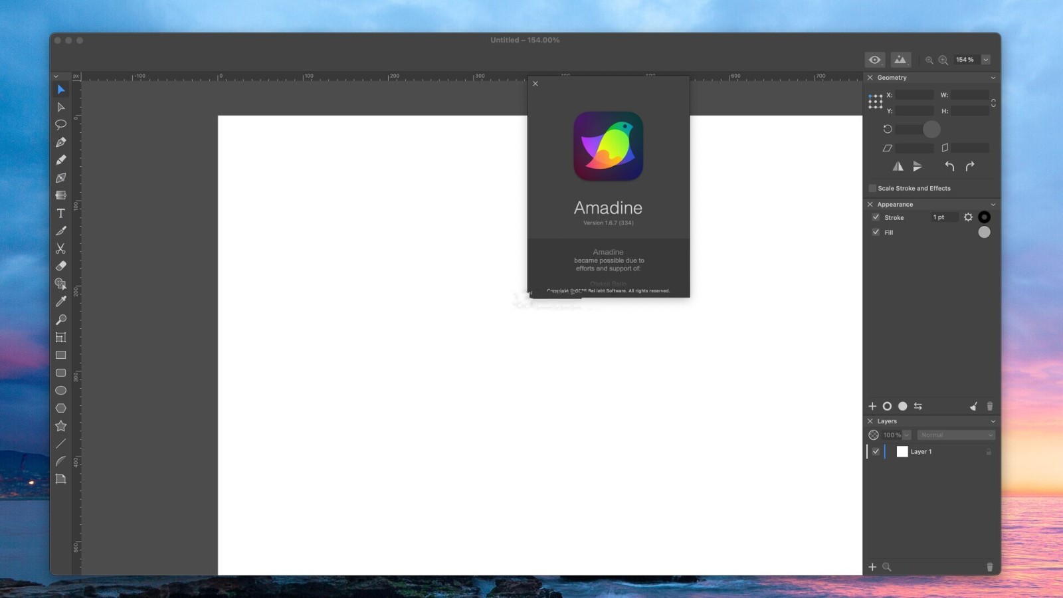Select the Text tool
This screenshot has width=1063, height=598.
coord(60,213)
